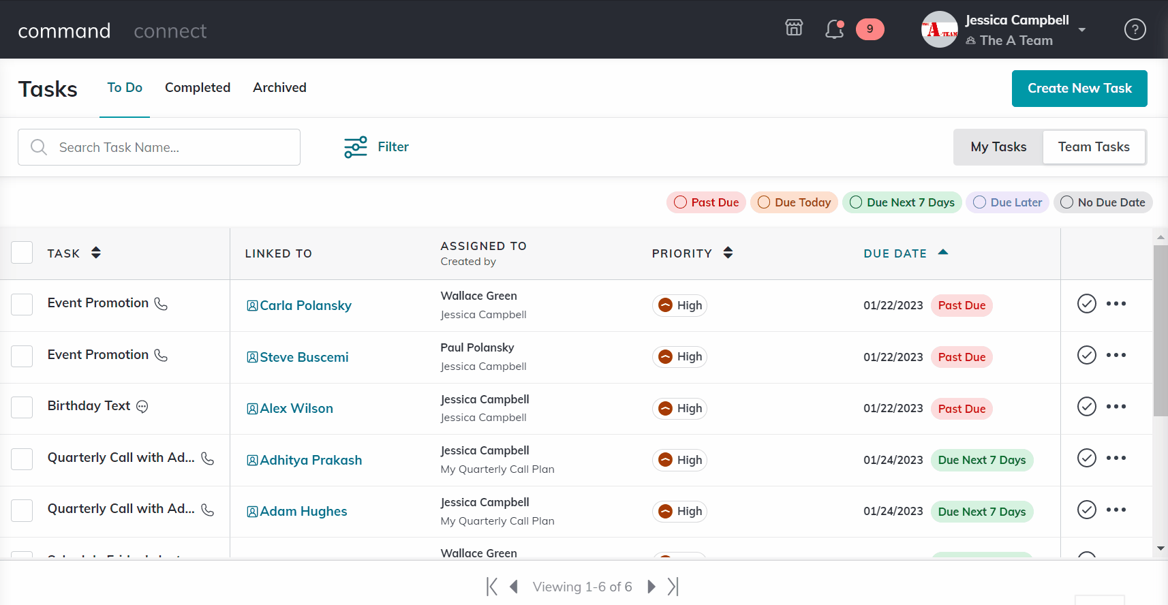1168x605 pixels.
Task: Click the search magnifier icon
Action: 39,147
